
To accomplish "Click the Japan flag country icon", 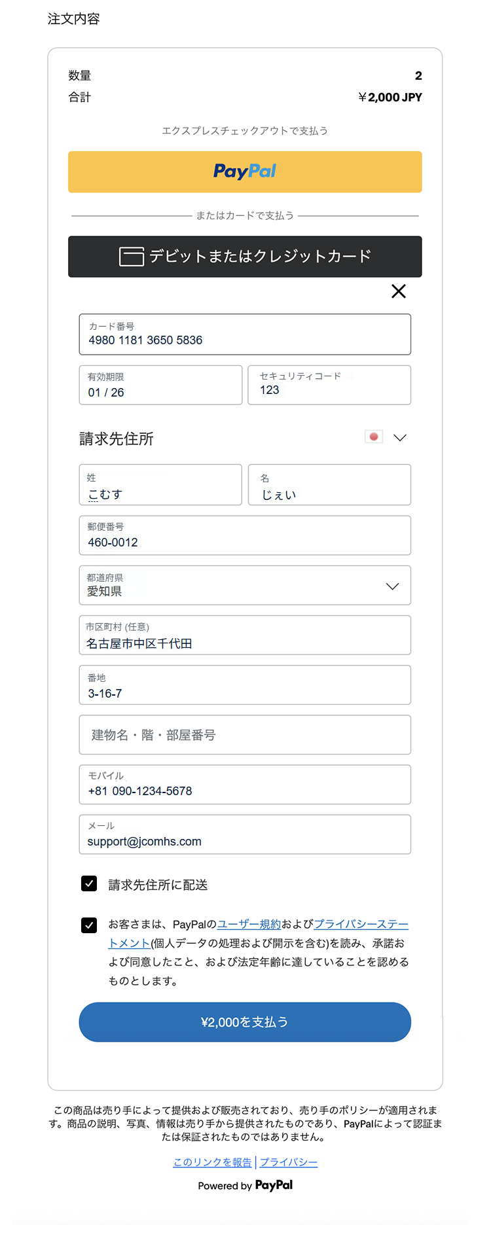I will coord(373,436).
